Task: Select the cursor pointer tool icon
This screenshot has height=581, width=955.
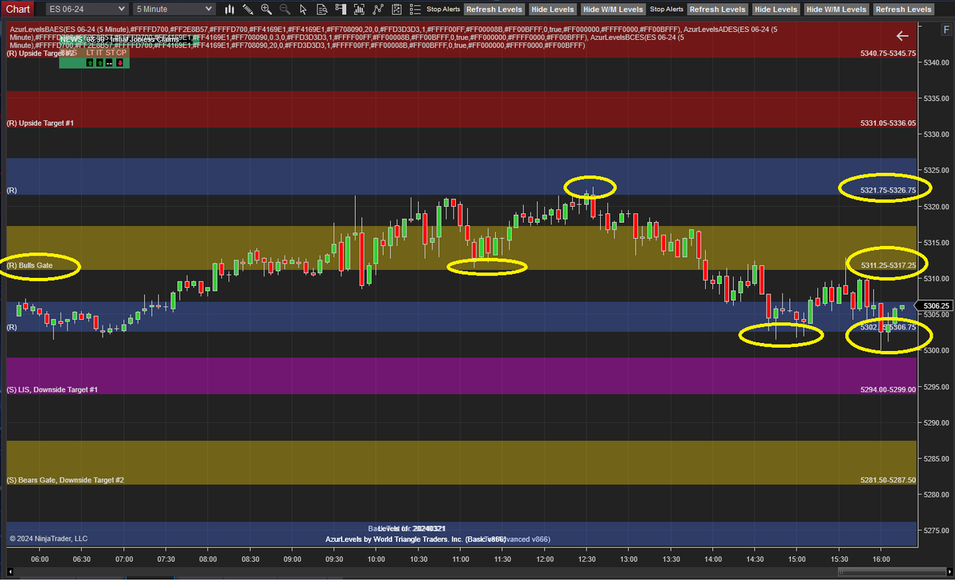Action: click(x=303, y=10)
